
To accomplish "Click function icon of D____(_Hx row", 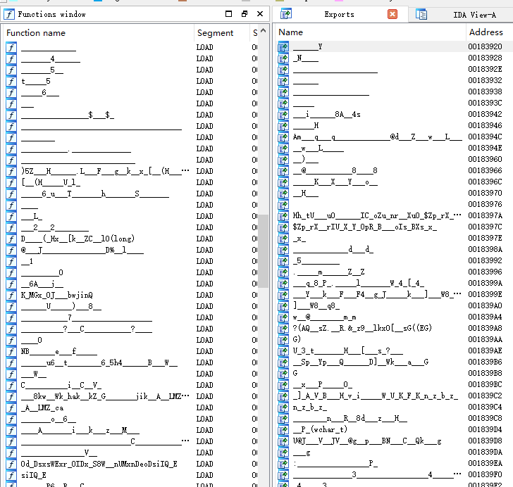I will pos(11,239).
